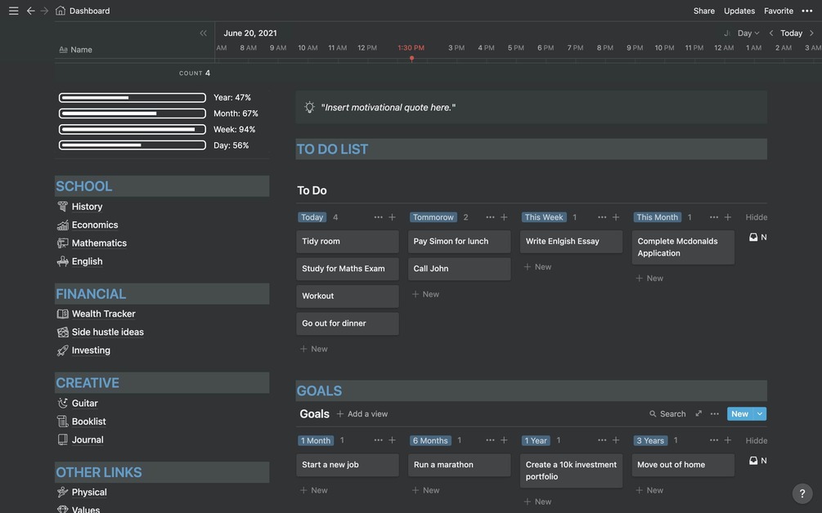Viewport: 822px width, 513px height.
Task: Open the Study for Maths Exam card
Action: coord(347,269)
